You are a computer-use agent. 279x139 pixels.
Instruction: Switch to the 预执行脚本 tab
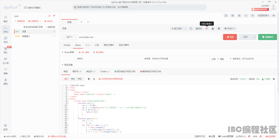(109, 45)
